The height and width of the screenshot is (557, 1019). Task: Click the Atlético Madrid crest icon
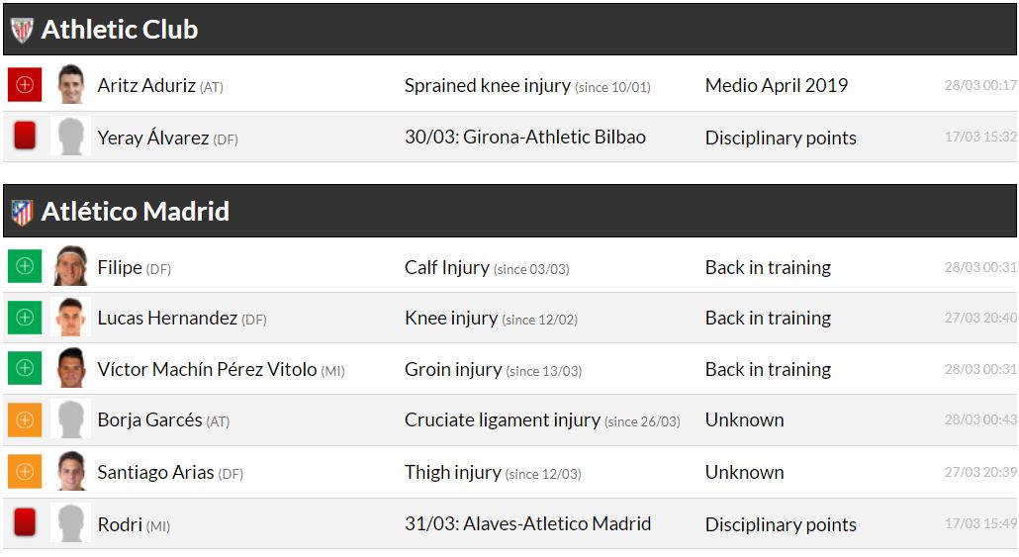tap(22, 212)
